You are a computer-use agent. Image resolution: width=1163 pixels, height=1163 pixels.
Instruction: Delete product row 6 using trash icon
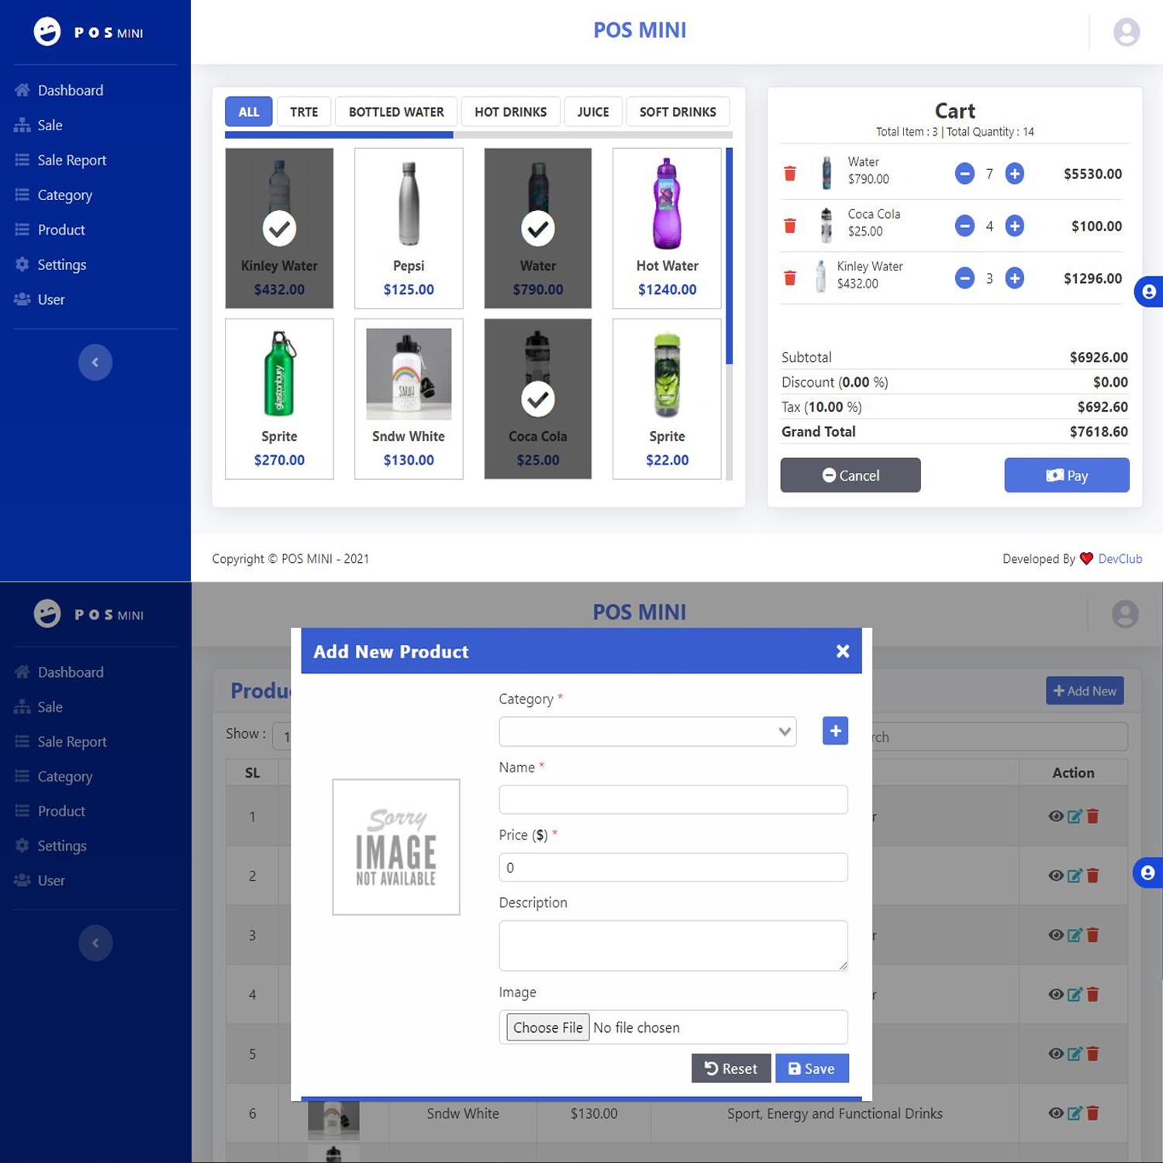point(1093,1113)
